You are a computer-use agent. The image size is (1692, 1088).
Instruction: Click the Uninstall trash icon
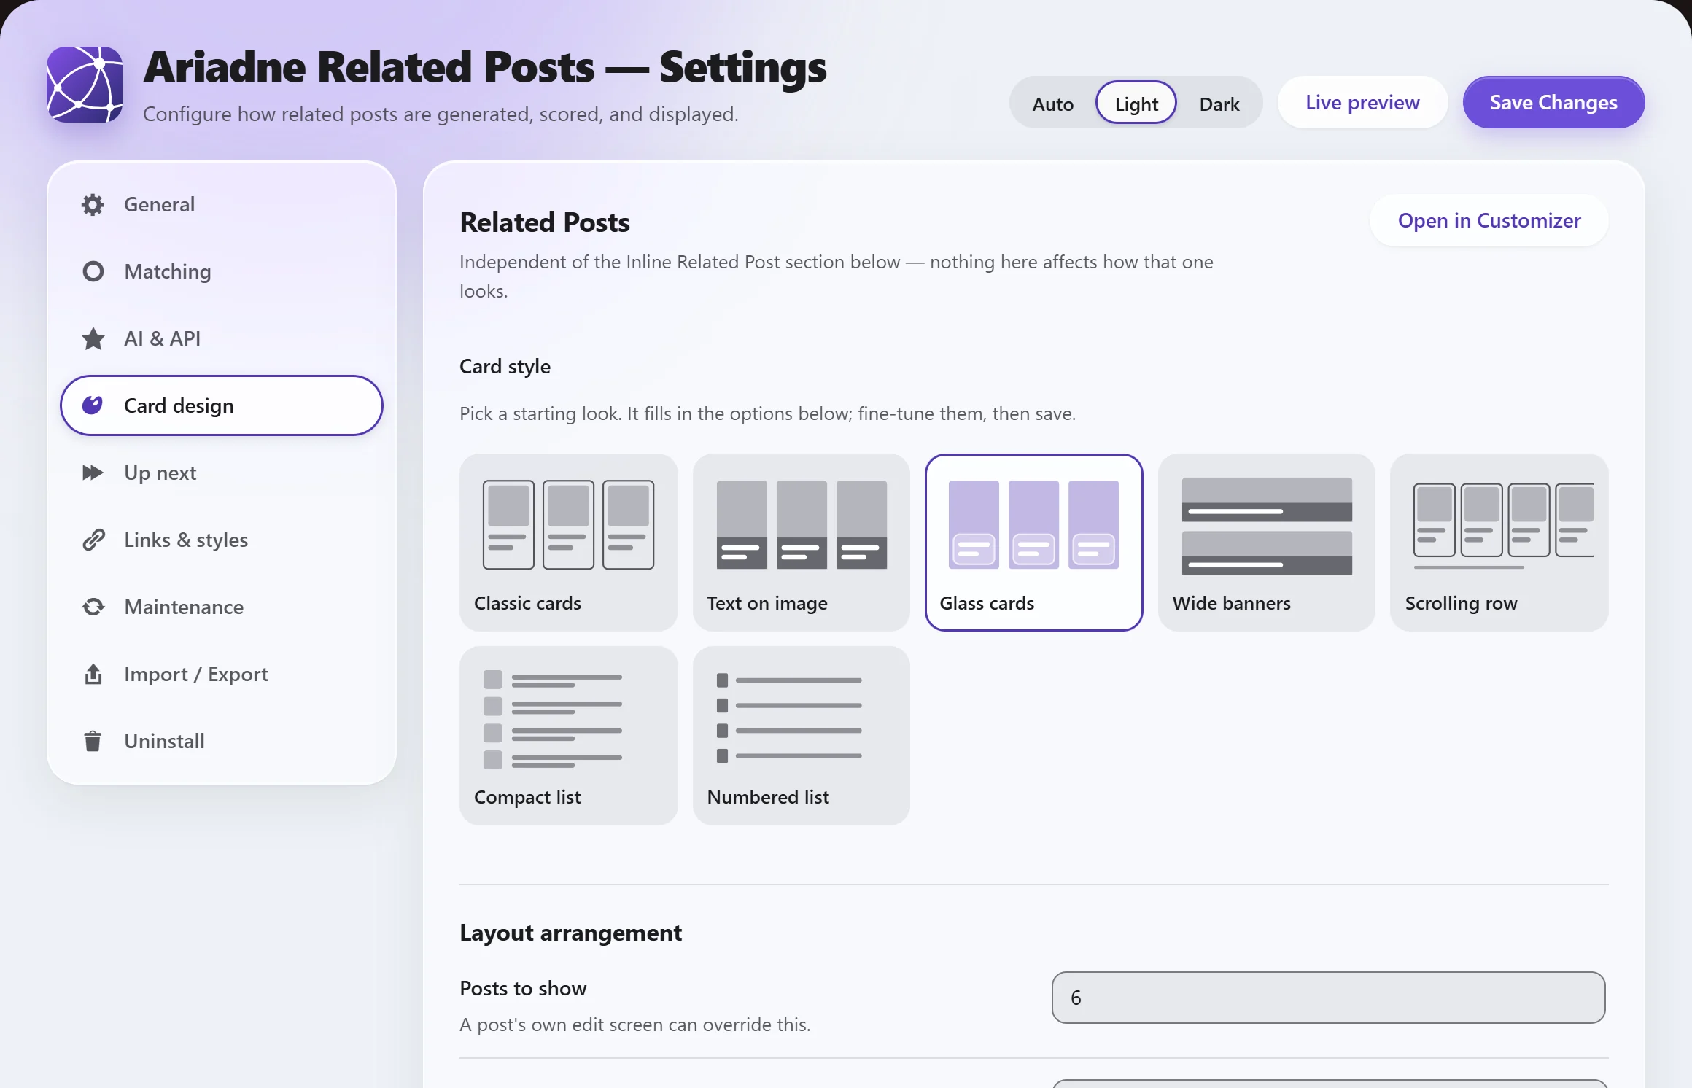point(93,741)
